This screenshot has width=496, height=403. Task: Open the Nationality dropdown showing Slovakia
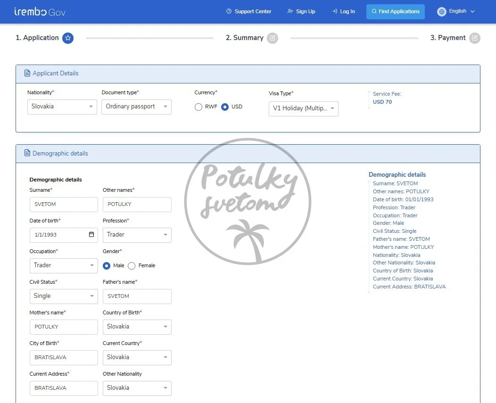(62, 107)
